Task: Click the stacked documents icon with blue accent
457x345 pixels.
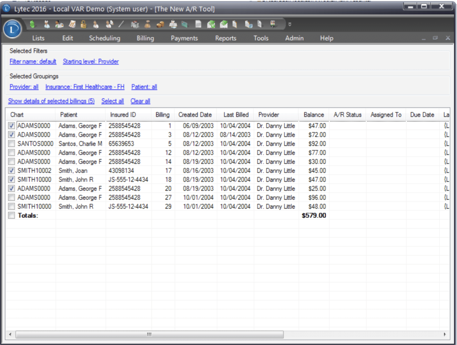Action: [x=248, y=24]
